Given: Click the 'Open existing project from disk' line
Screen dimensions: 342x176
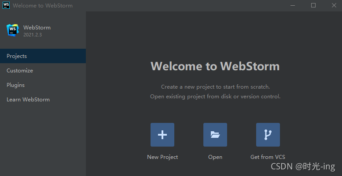Looking at the screenshot, I should tap(215, 97).
